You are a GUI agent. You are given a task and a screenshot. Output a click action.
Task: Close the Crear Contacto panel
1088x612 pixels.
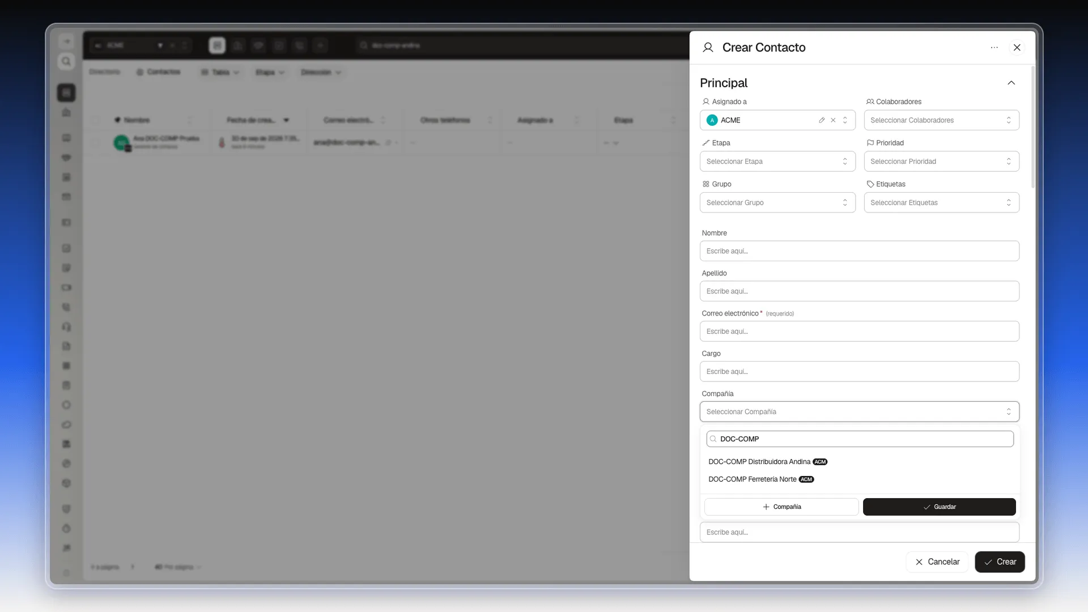1017,48
